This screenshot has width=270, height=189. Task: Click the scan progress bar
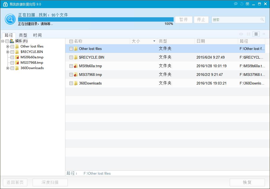pyautogui.click(x=96, y=19)
